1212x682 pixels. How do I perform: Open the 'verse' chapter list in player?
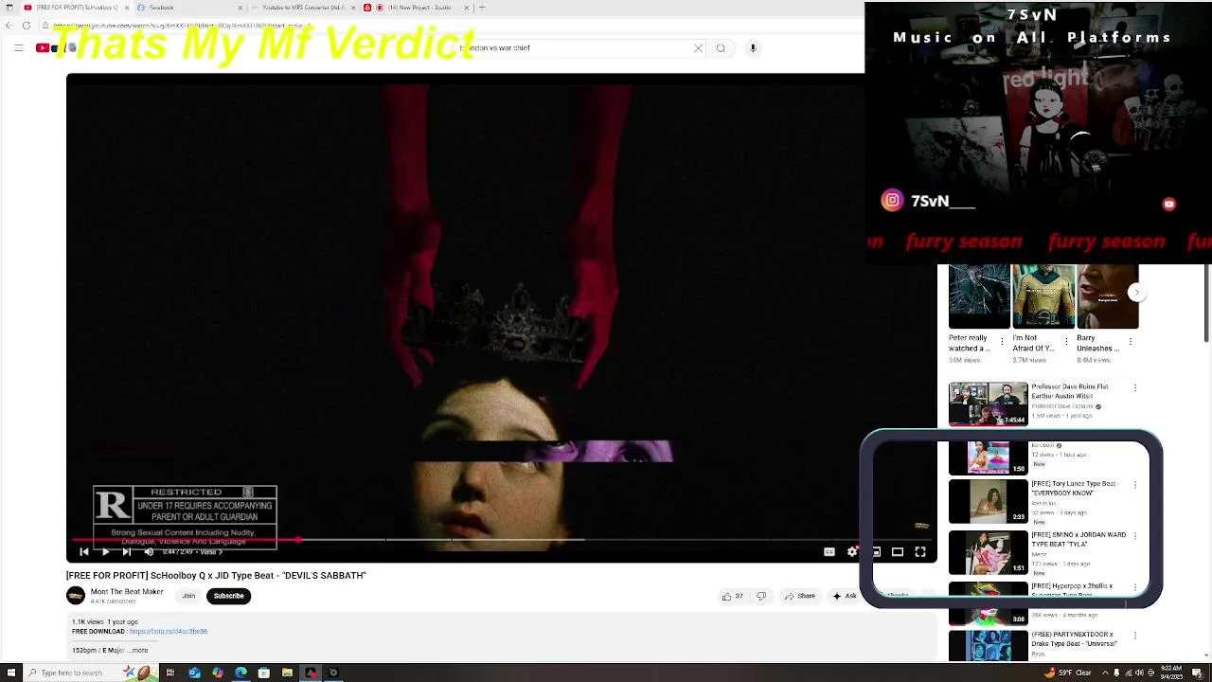point(210,551)
